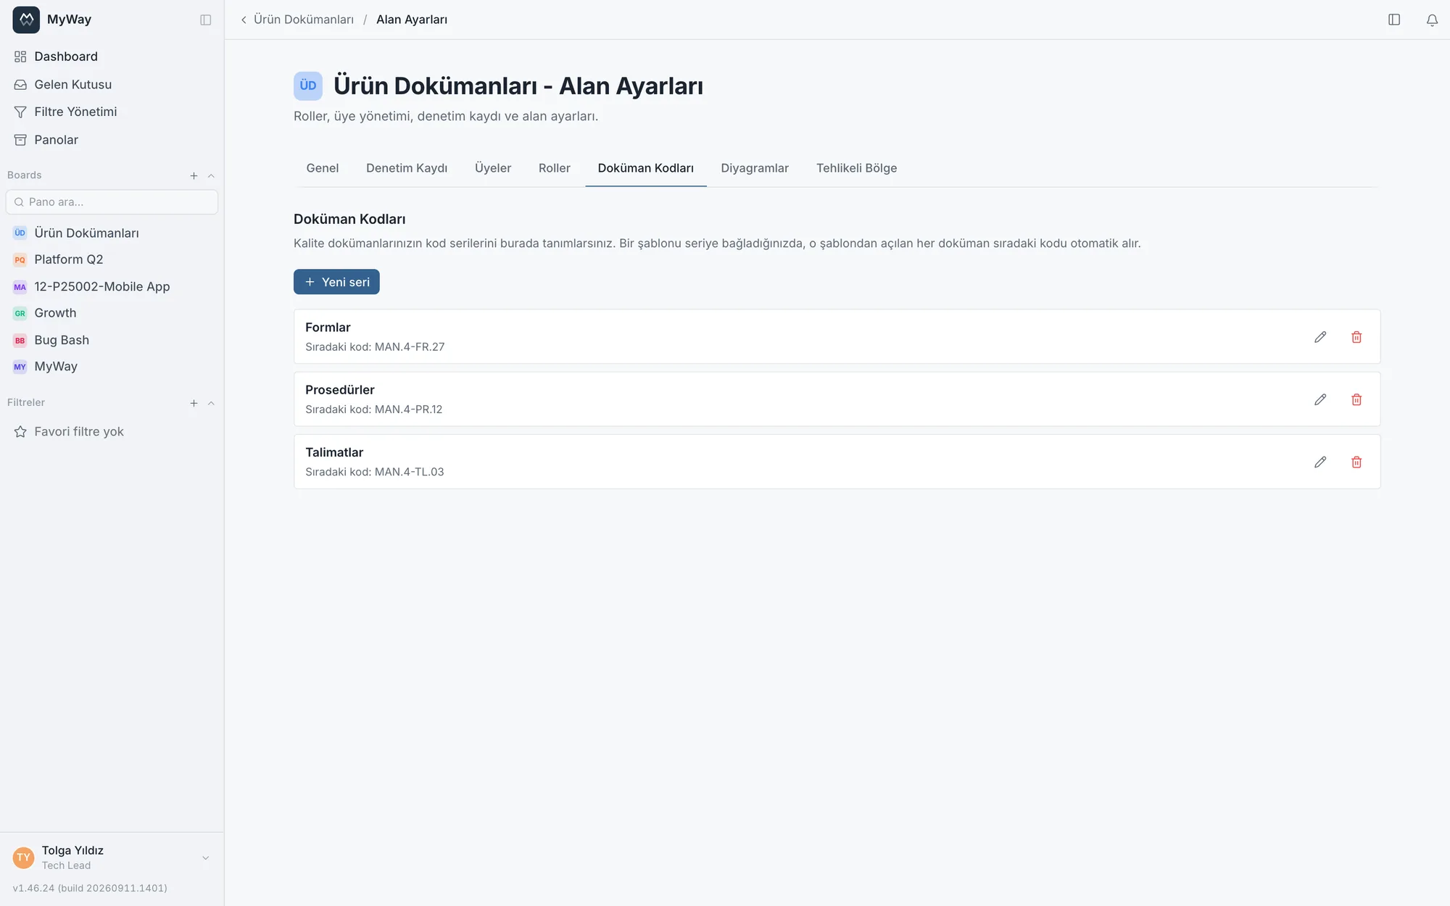Viewport: 1450px width, 906px height.
Task: Click the MAN.4-TL.03 next code text
Action: point(409,472)
